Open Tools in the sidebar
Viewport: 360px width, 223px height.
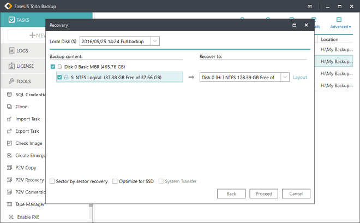[22, 81]
